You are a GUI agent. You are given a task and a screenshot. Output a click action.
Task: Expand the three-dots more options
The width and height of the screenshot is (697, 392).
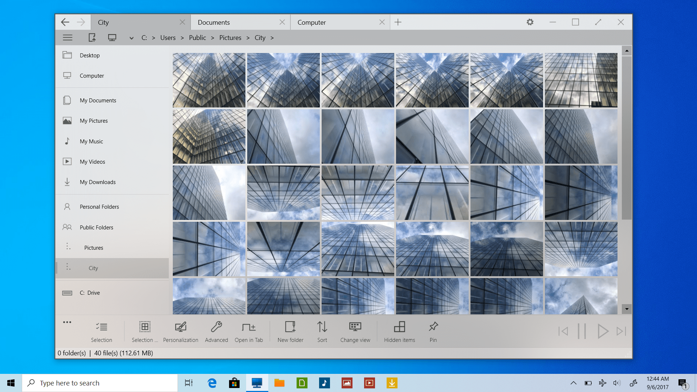67,322
